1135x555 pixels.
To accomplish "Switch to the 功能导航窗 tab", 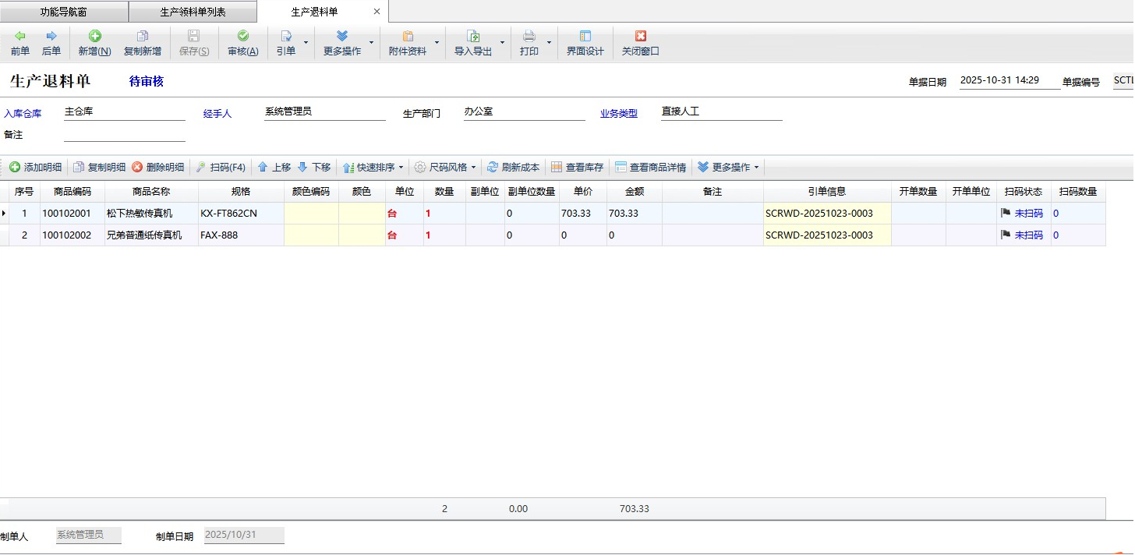I will coord(64,12).
